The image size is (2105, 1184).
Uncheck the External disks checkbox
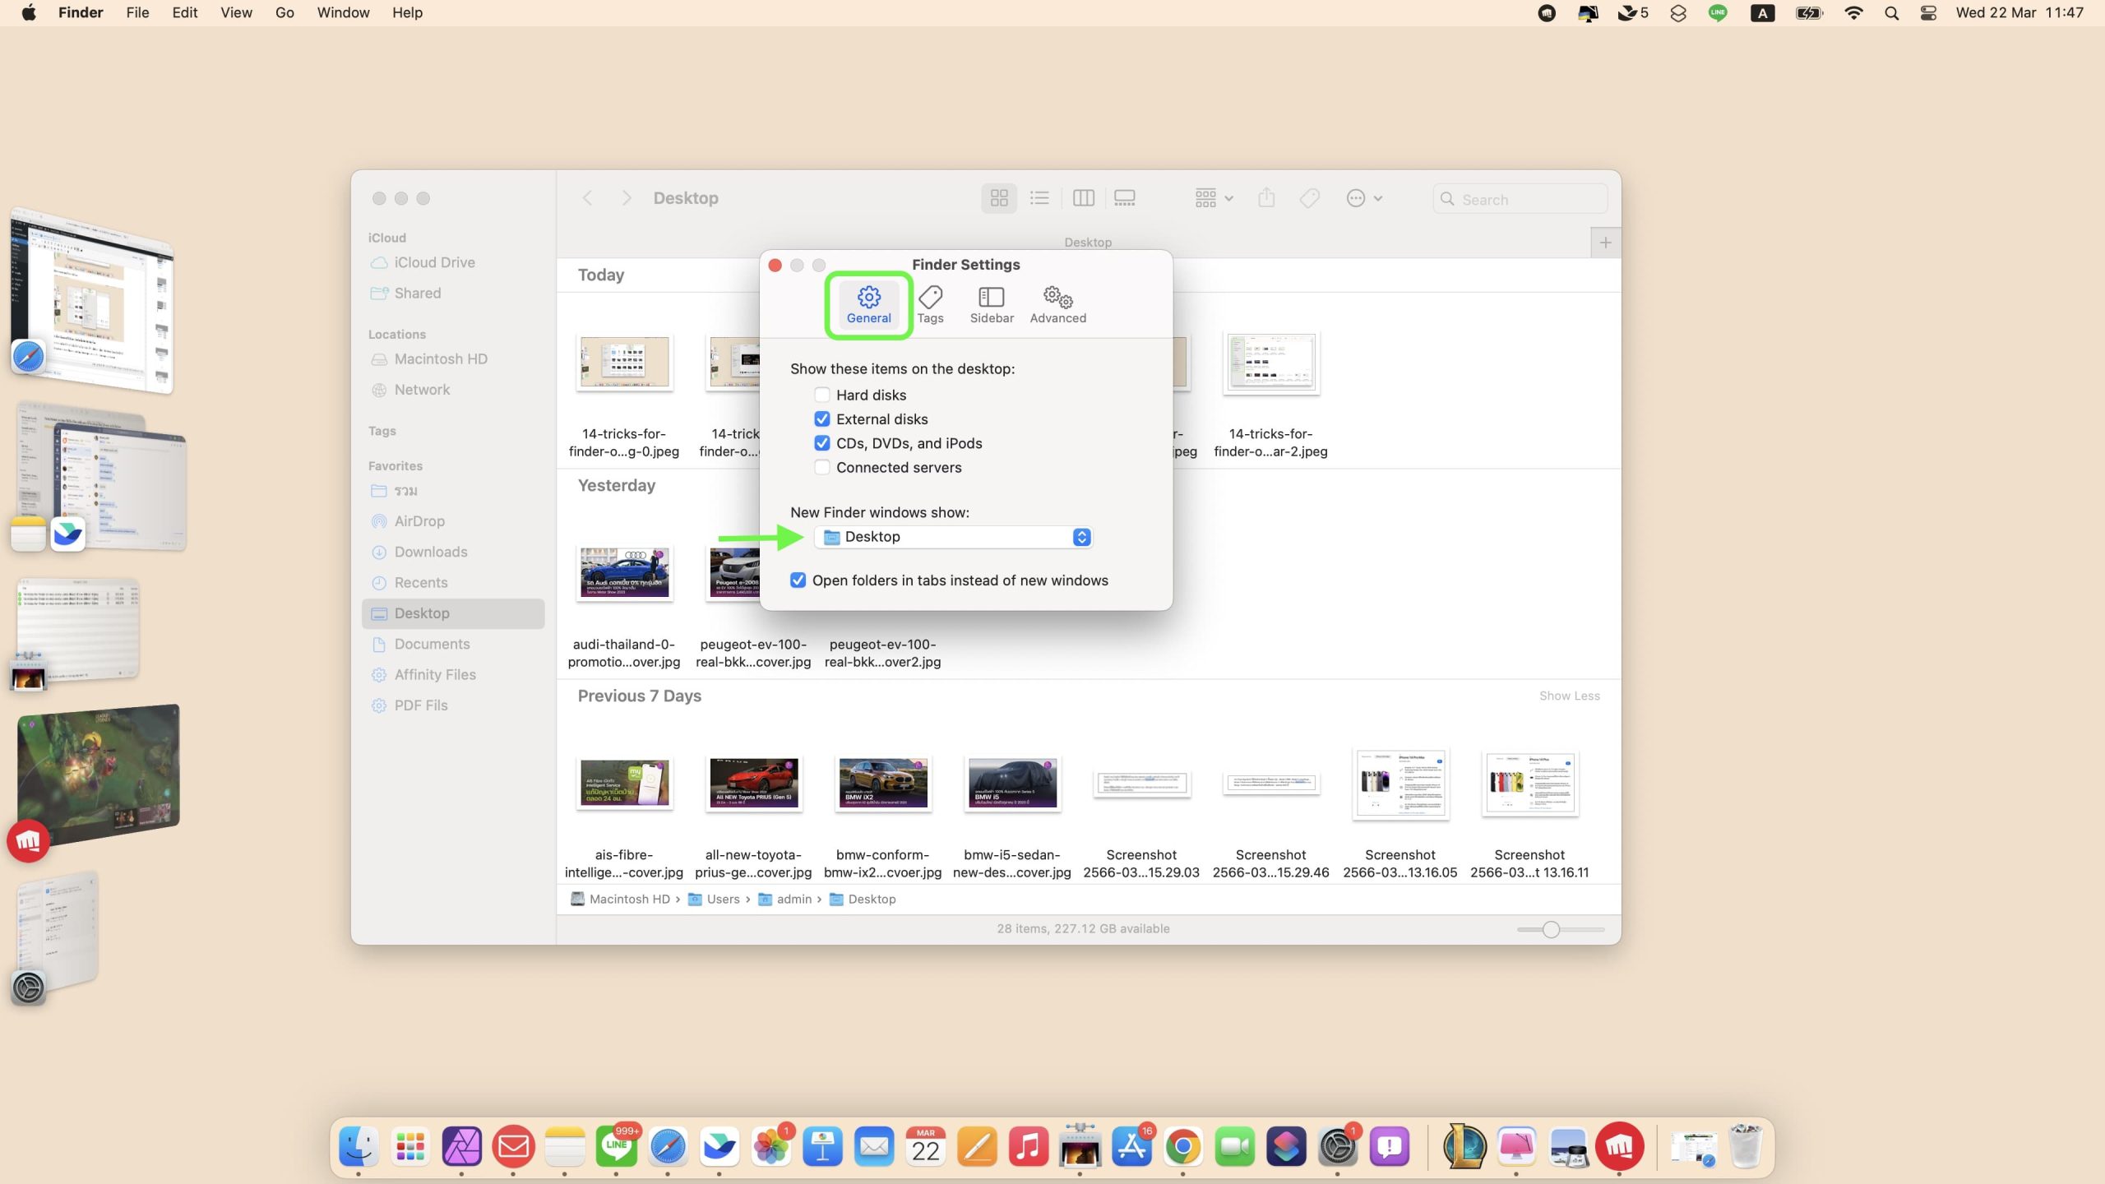pyautogui.click(x=821, y=419)
